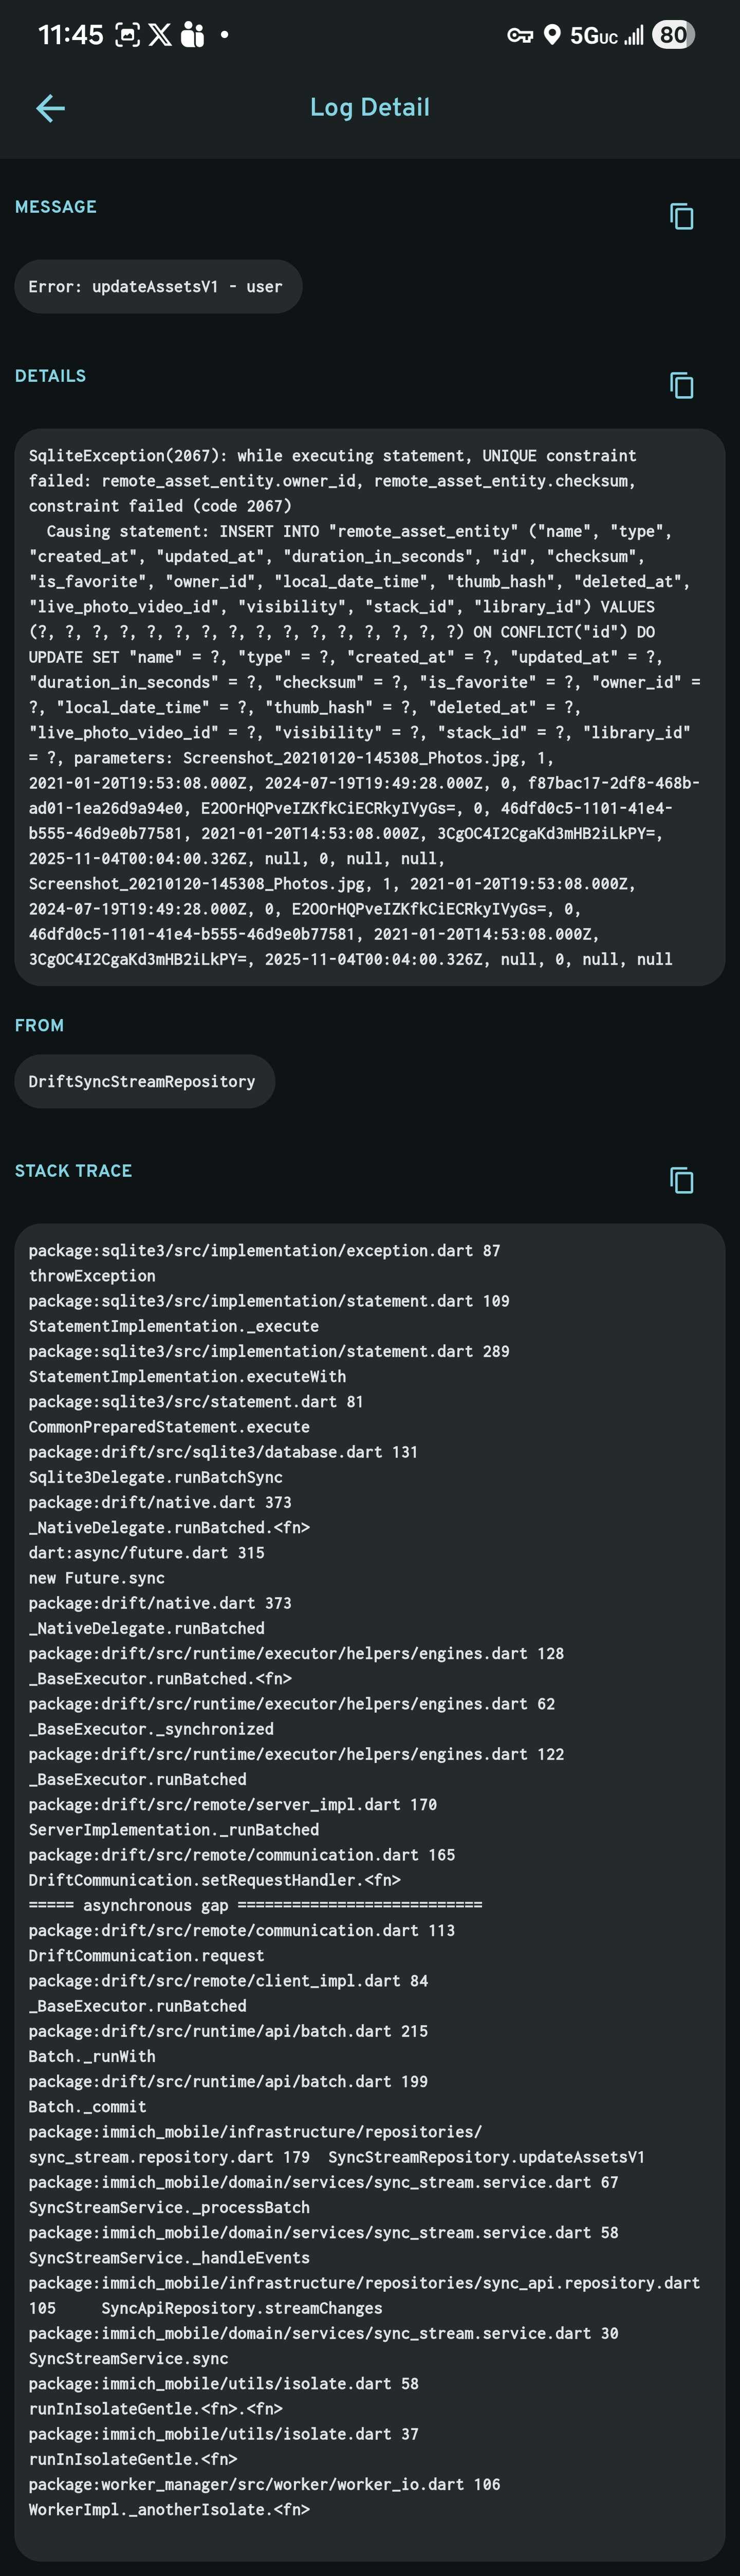Tap the DriftSyncStreamRepository source chip
Viewport: 740px width, 2576px height.
coord(144,1081)
